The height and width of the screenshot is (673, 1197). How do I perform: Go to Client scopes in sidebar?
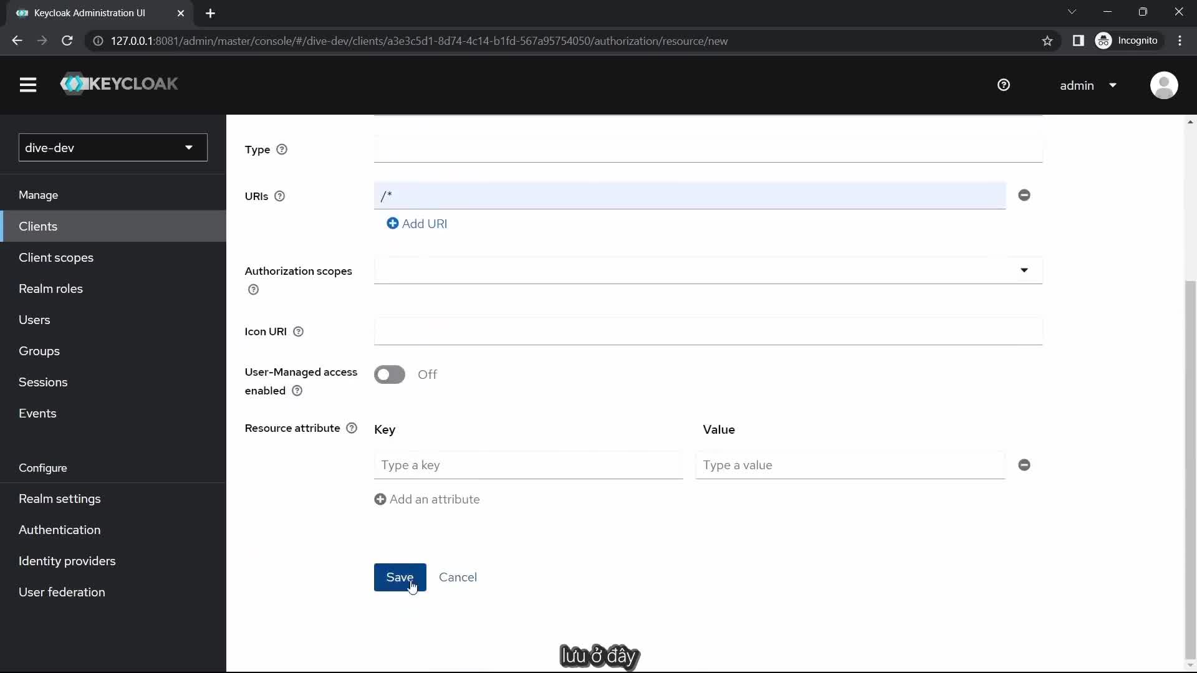(x=56, y=257)
